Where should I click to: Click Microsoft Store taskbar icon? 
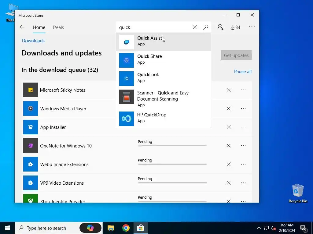pos(141,228)
